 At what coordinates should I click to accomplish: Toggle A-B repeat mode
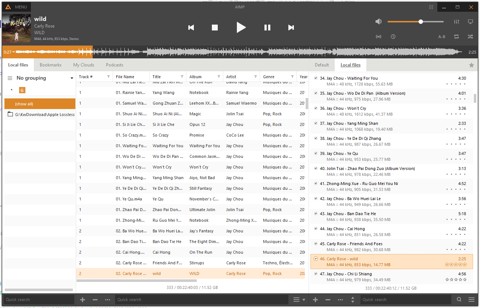[x=441, y=37]
